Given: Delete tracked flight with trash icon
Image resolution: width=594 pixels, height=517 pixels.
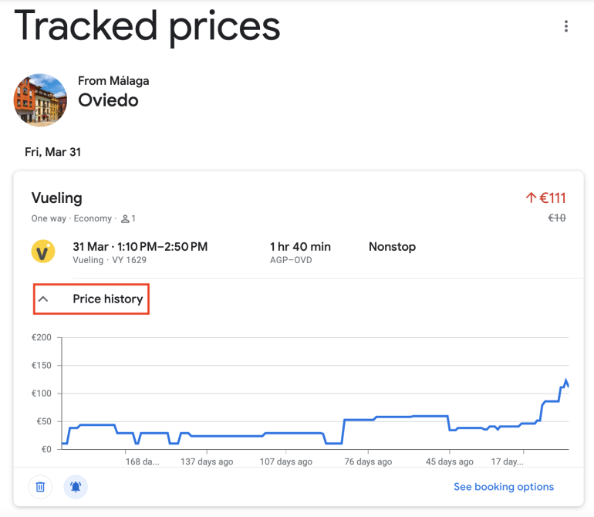Looking at the screenshot, I should click(x=40, y=487).
